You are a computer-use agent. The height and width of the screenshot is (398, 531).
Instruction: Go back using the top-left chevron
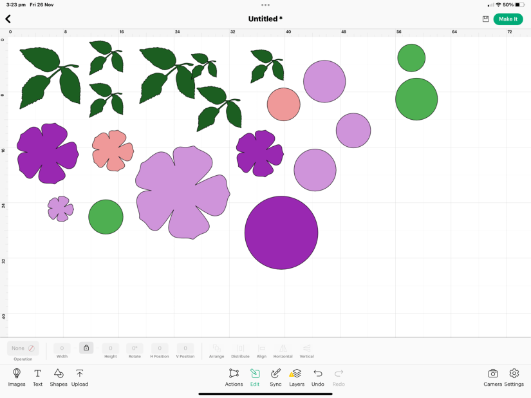point(8,19)
